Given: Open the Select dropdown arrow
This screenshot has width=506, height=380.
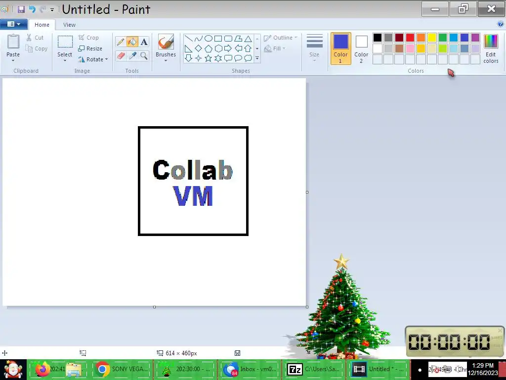Looking at the screenshot, I should [x=65, y=61].
